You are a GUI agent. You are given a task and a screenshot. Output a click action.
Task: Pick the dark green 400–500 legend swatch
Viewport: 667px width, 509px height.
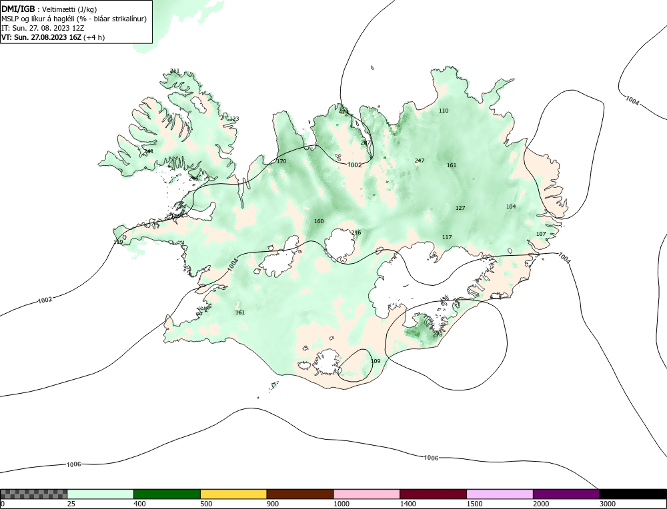167,494
